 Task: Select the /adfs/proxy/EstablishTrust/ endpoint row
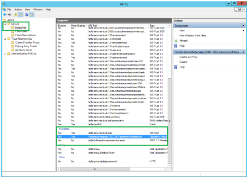(112, 153)
